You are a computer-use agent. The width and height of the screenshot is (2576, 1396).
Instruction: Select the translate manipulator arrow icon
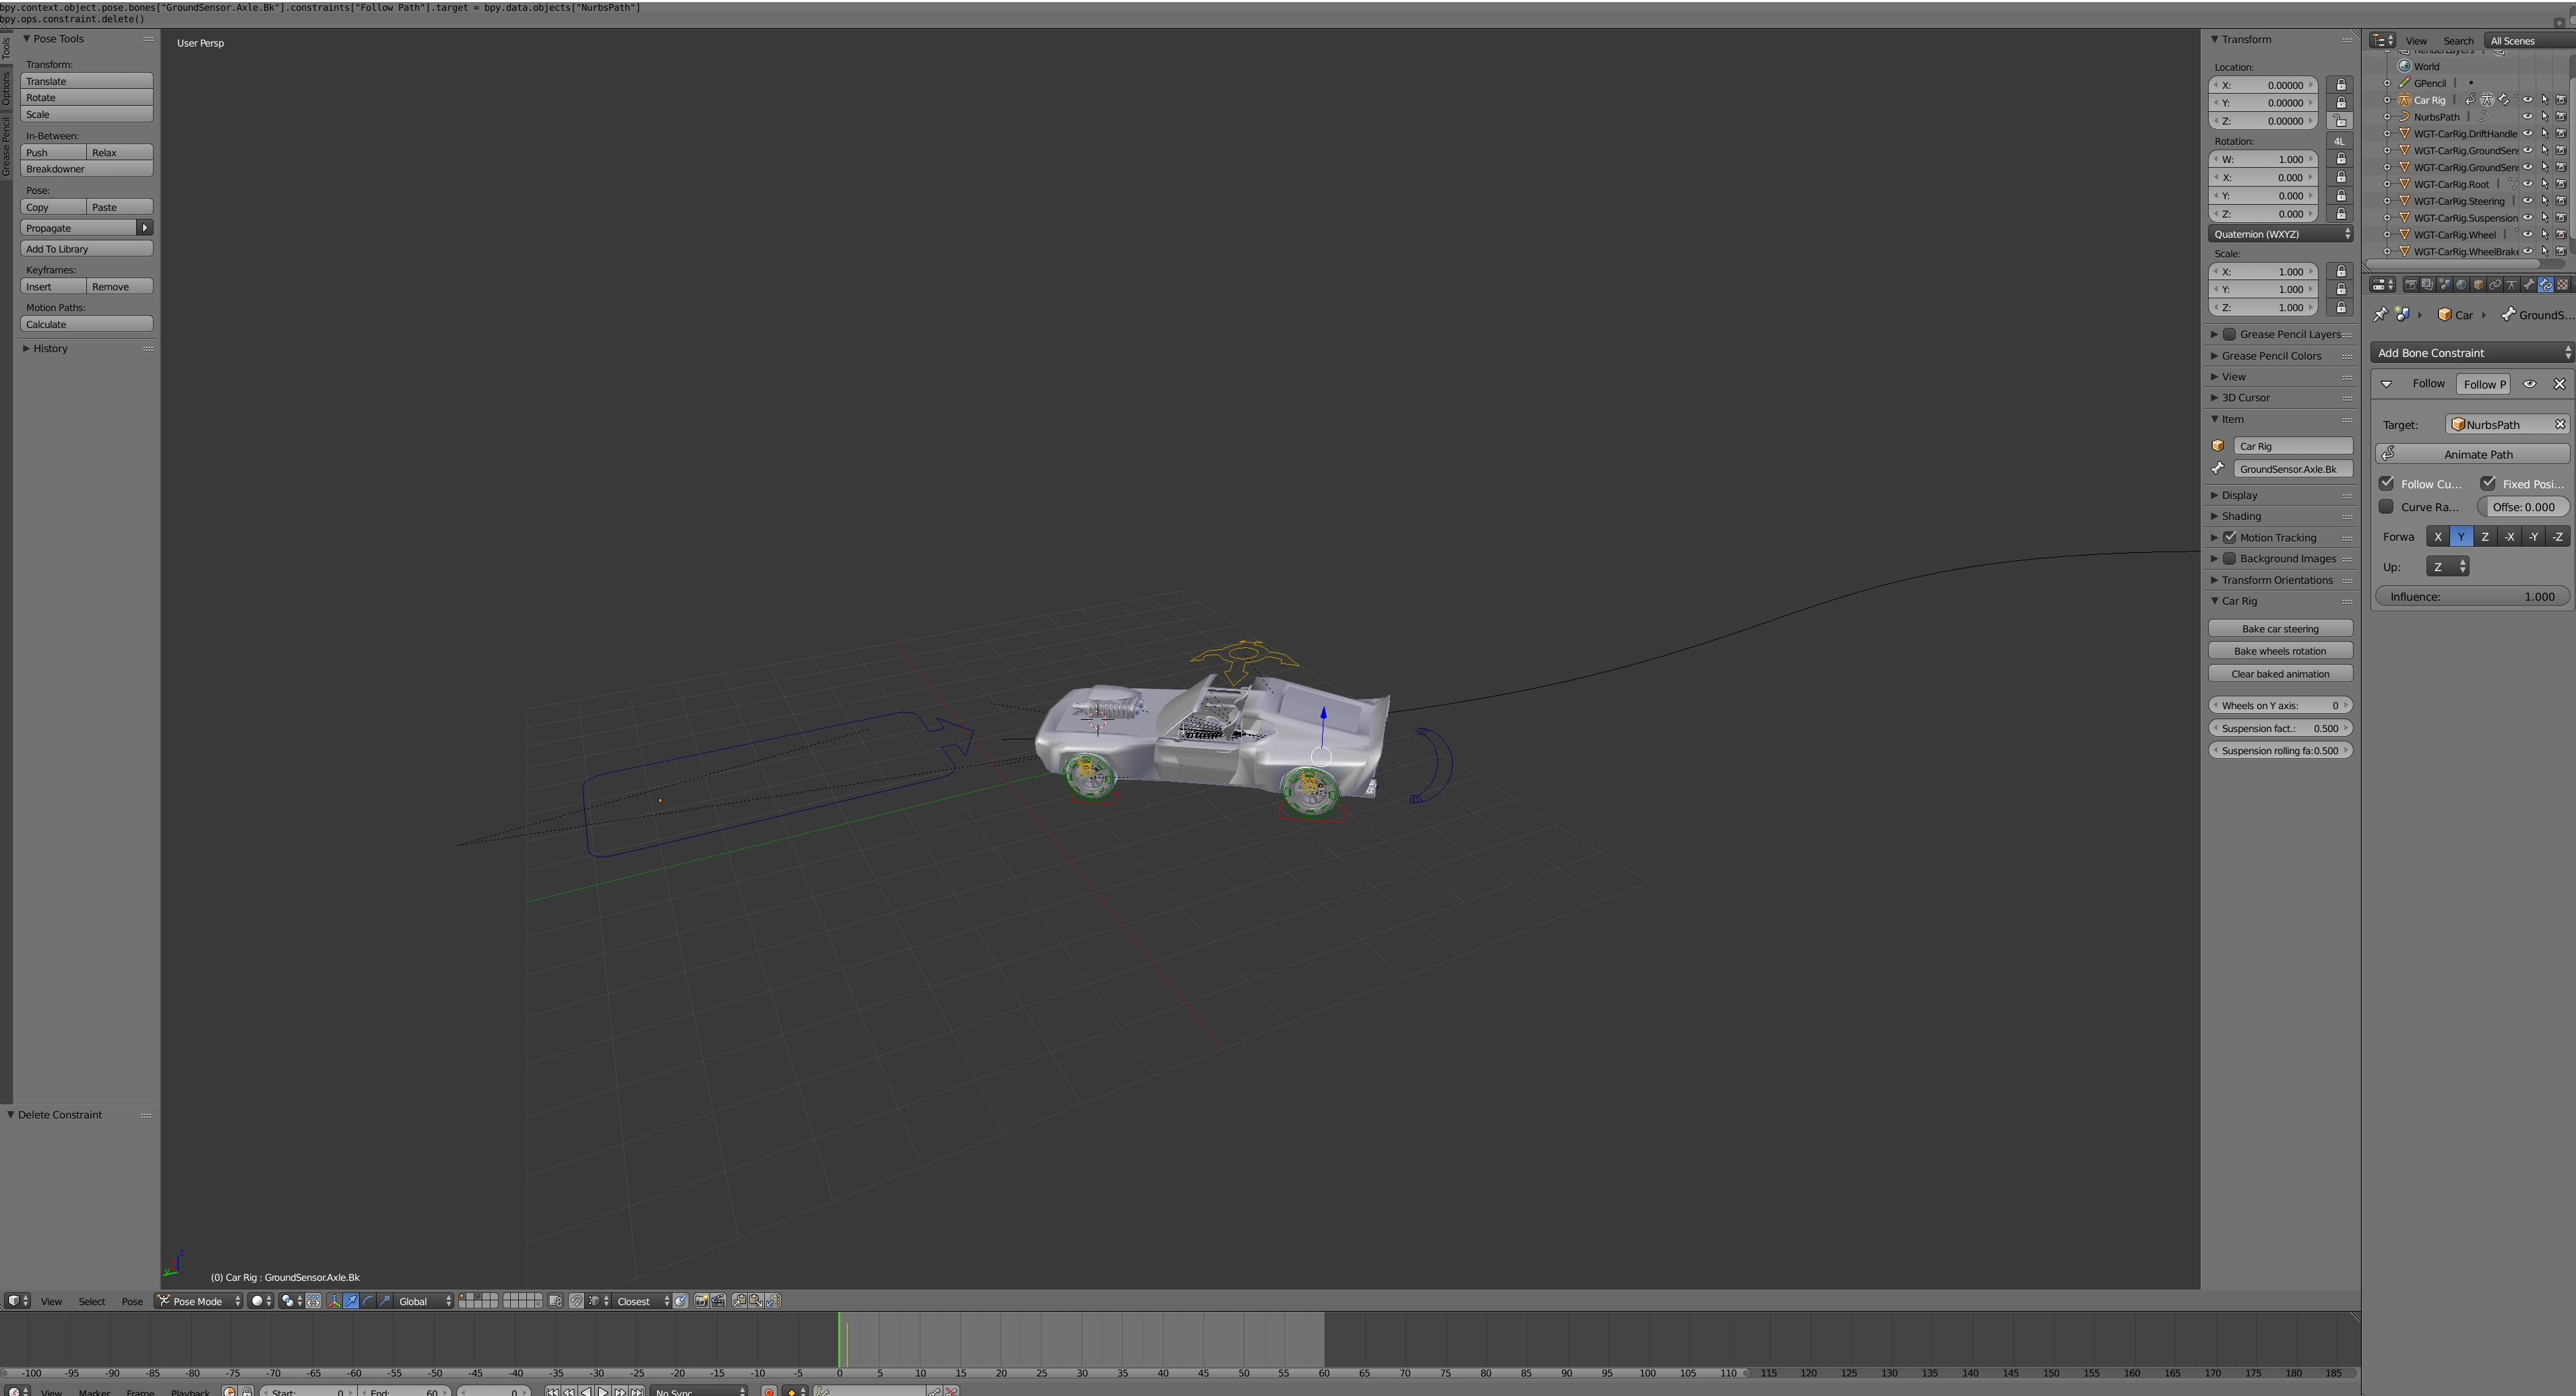[351, 1301]
